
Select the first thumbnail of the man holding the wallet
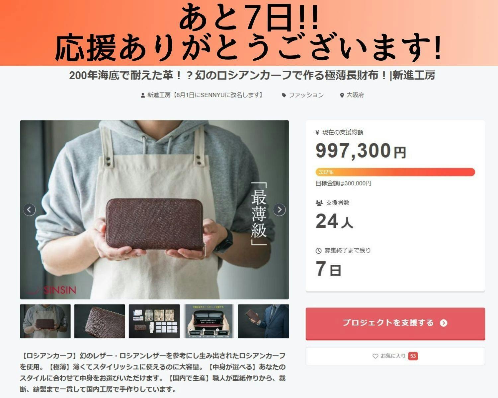click(45, 321)
